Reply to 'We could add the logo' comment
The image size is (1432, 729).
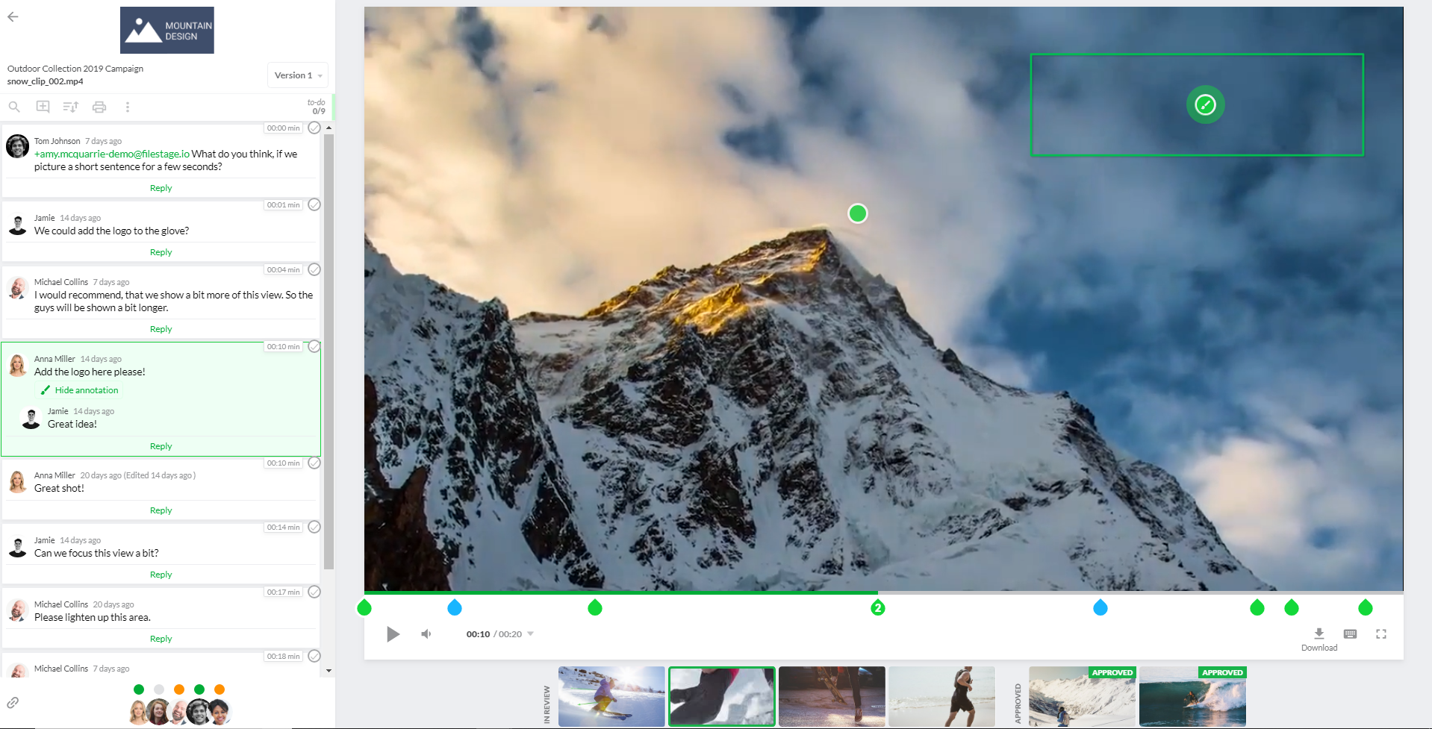161,252
